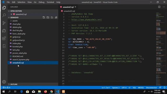This screenshot has width=167, height=94.
Task: Show hidden system tray icons
Action: [x=149, y=92]
